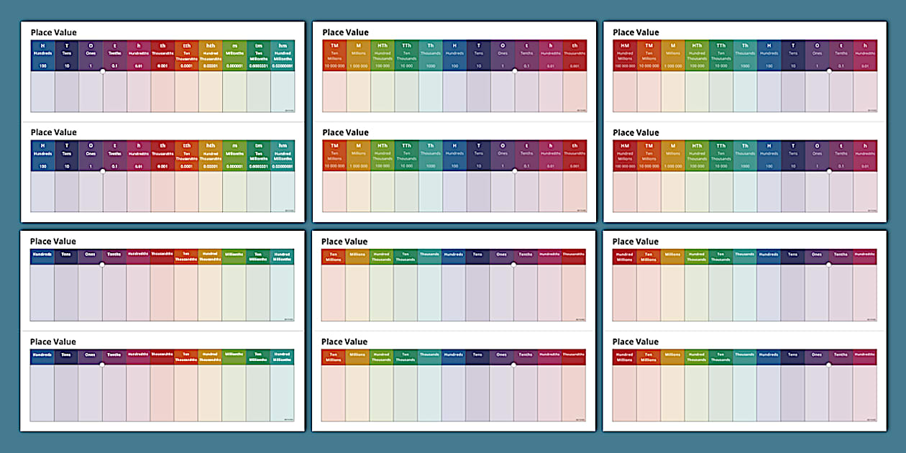Image resolution: width=906 pixels, height=453 pixels.
Task: Click the decimal point in the bottom-right sheet's lower chart
Action: (x=828, y=365)
